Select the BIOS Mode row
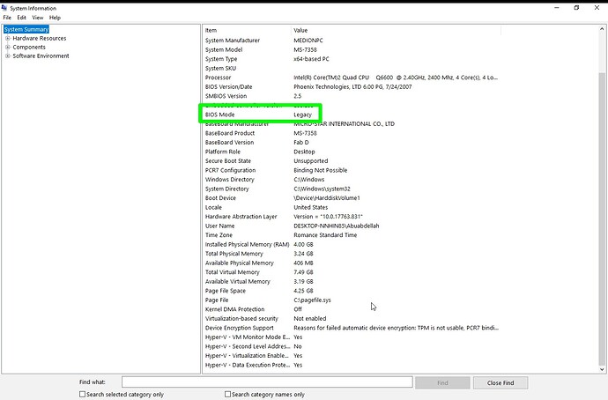 pos(352,115)
